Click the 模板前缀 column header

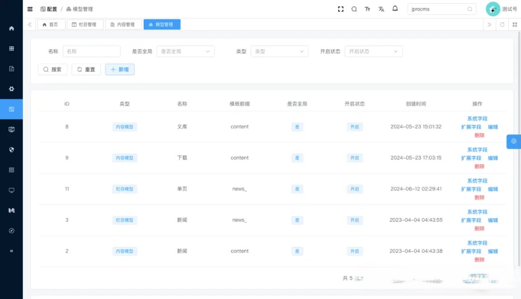pyautogui.click(x=240, y=104)
